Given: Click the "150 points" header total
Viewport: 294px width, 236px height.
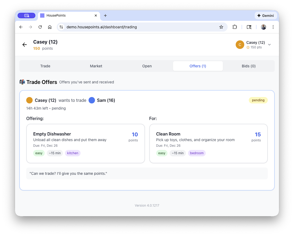Looking at the screenshot, I should (43, 49).
